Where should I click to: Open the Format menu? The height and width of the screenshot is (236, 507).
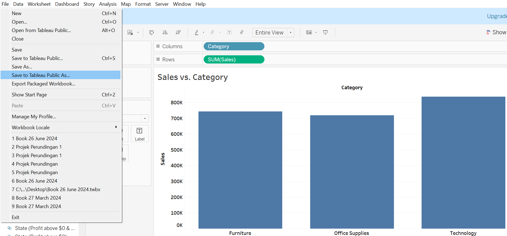[x=143, y=4]
